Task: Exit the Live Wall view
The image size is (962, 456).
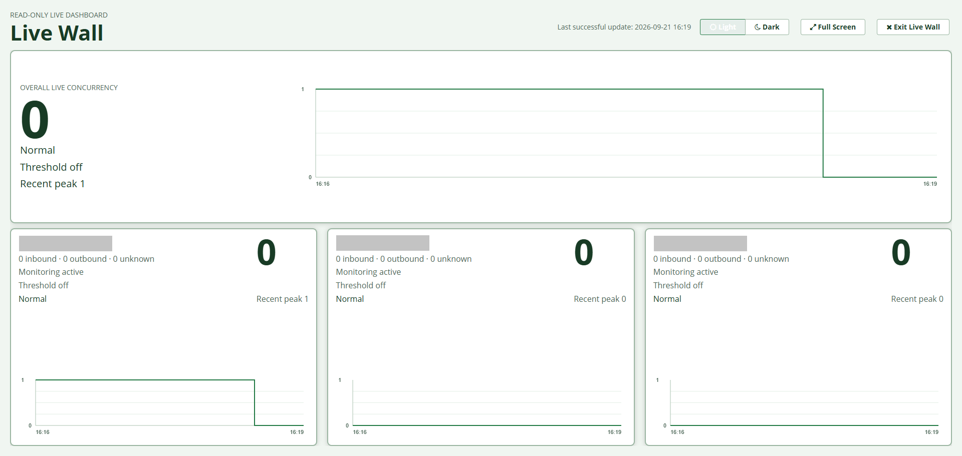Action: [913, 27]
